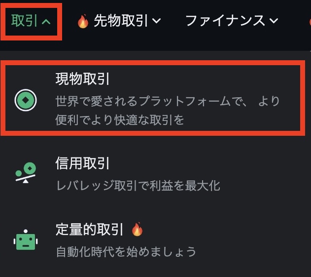Select 定量的取引 title in the menu
311x277 pixels.
(x=89, y=229)
